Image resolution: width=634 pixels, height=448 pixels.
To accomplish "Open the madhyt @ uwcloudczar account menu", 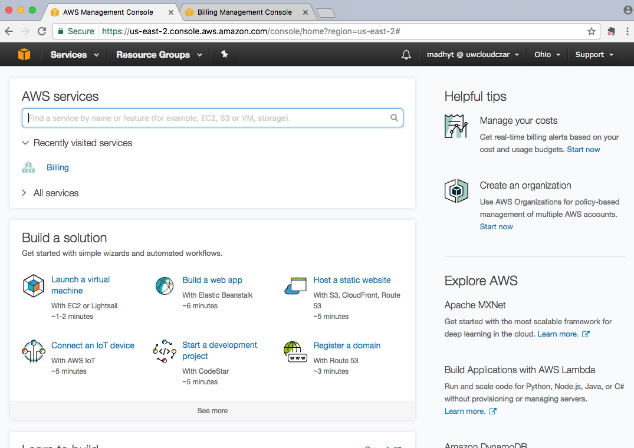I will 473,55.
